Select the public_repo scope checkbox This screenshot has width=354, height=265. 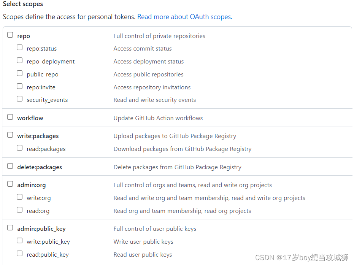click(20, 73)
